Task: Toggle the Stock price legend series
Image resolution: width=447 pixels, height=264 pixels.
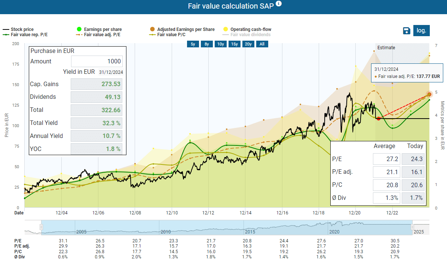Action: click(18, 29)
